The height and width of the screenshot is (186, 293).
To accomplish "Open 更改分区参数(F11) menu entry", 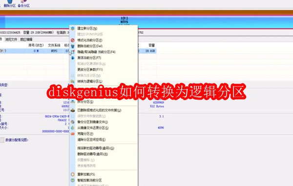I will 90,70.
